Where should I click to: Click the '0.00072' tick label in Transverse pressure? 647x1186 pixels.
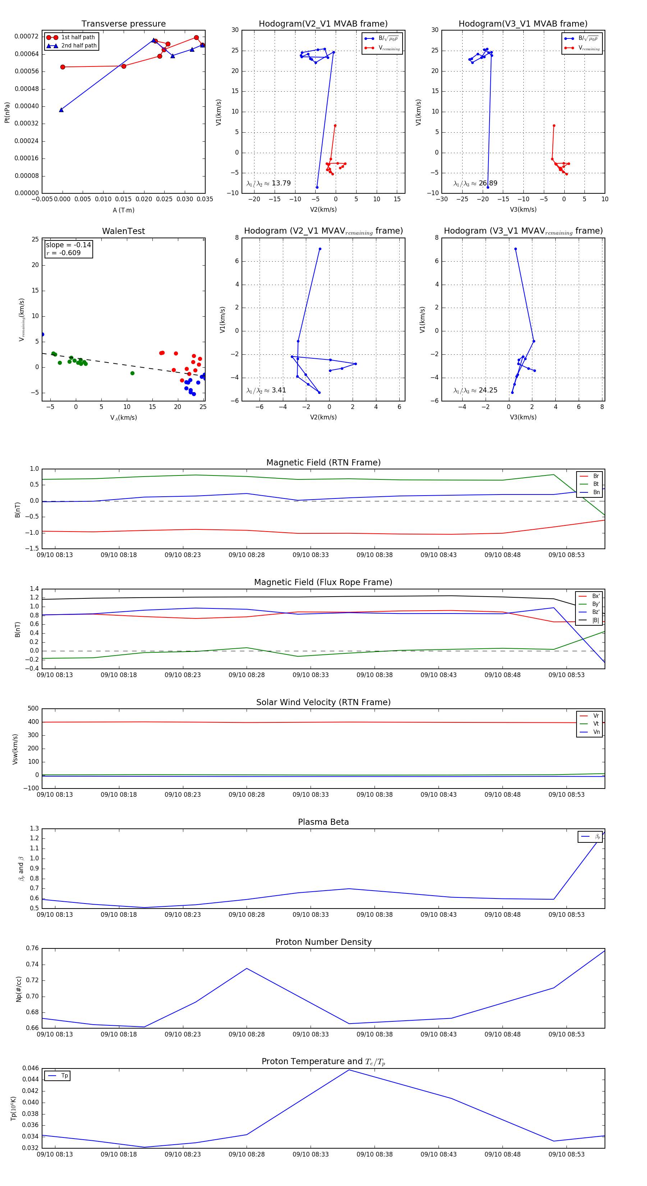[x=27, y=36]
